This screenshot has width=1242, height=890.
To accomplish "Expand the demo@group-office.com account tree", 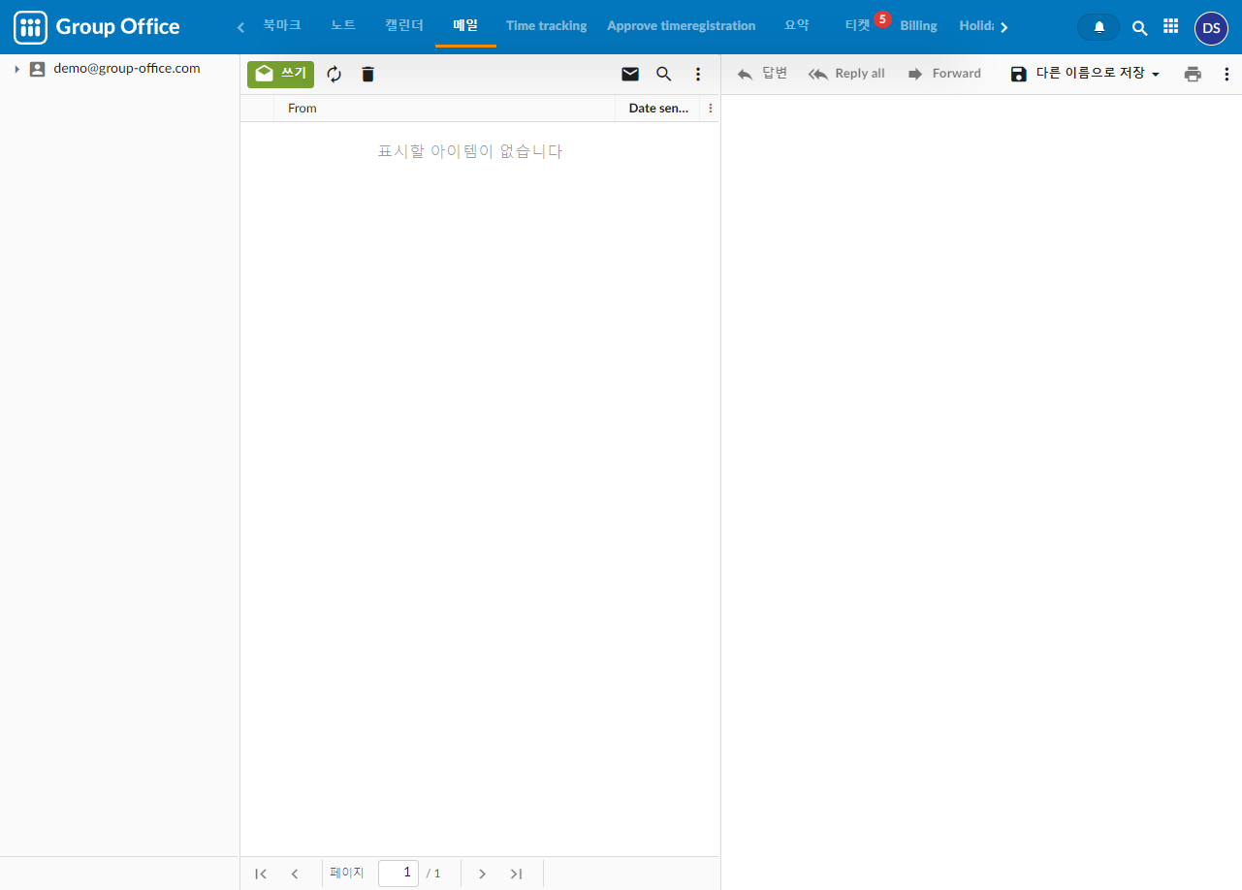I will pyautogui.click(x=17, y=69).
